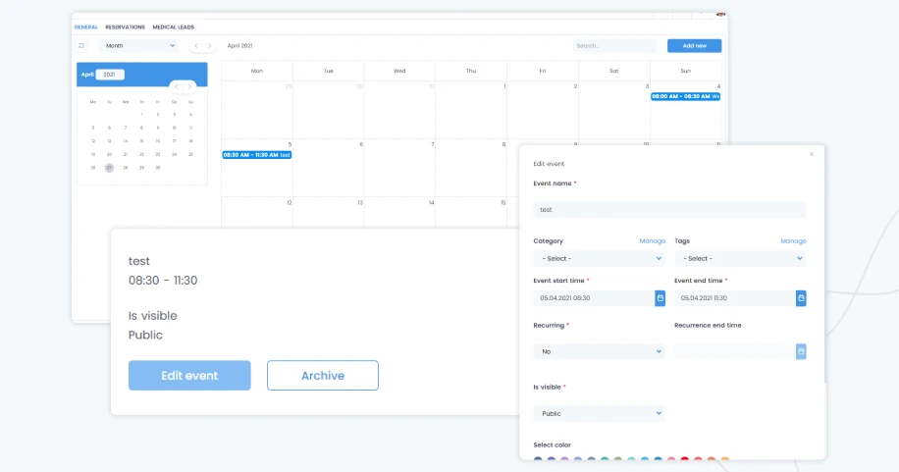The height and width of the screenshot is (472, 899).
Task: Click the user avatar in the top-right corner
Action: (720, 15)
